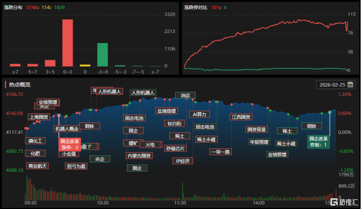Select the green-bordered 人形机器人 label
Viewport: 361px width, 209px height.
tap(143, 93)
